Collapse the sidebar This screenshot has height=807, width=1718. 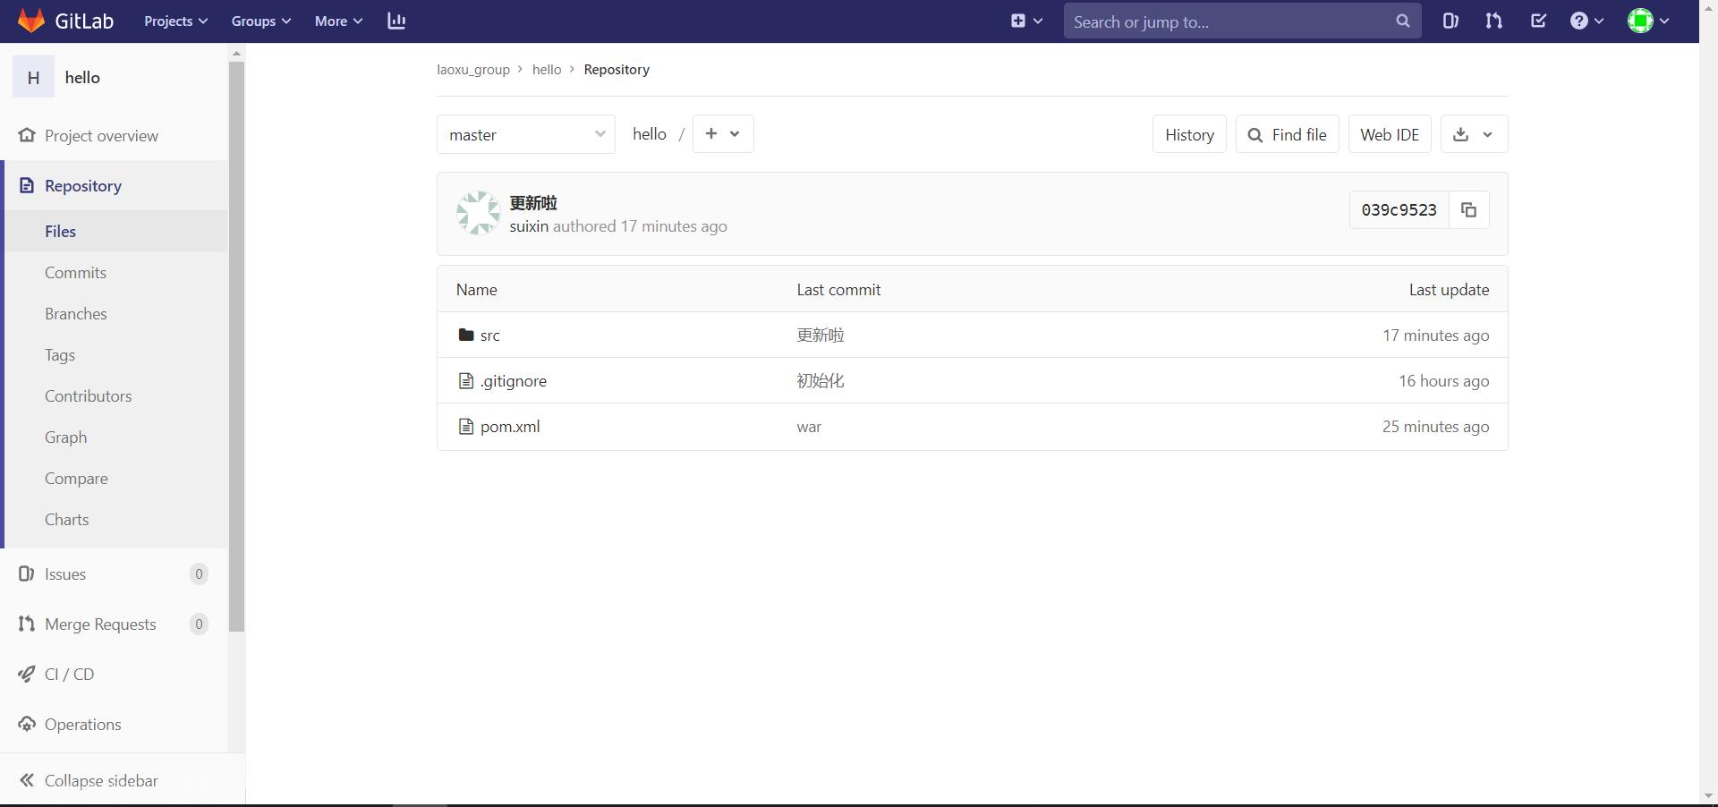[x=123, y=780]
